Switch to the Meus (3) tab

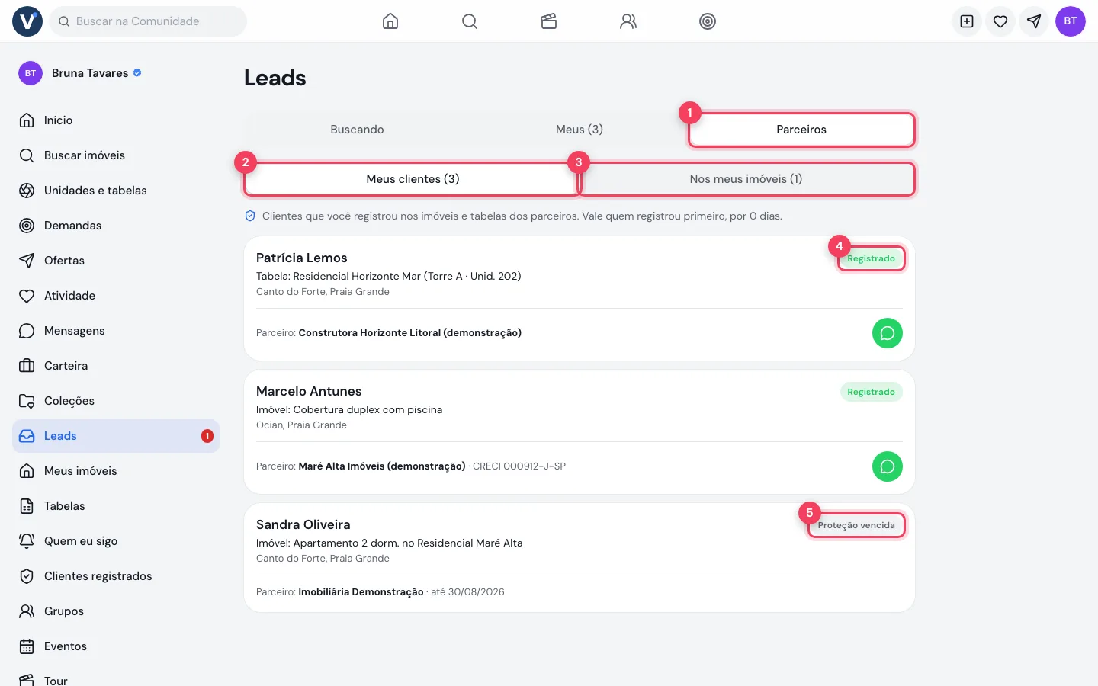tap(579, 130)
